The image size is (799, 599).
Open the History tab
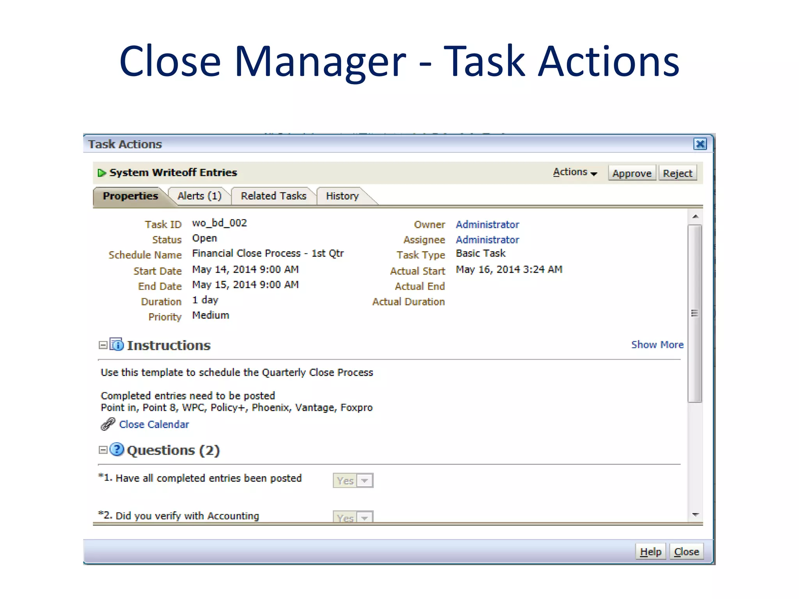coord(342,196)
